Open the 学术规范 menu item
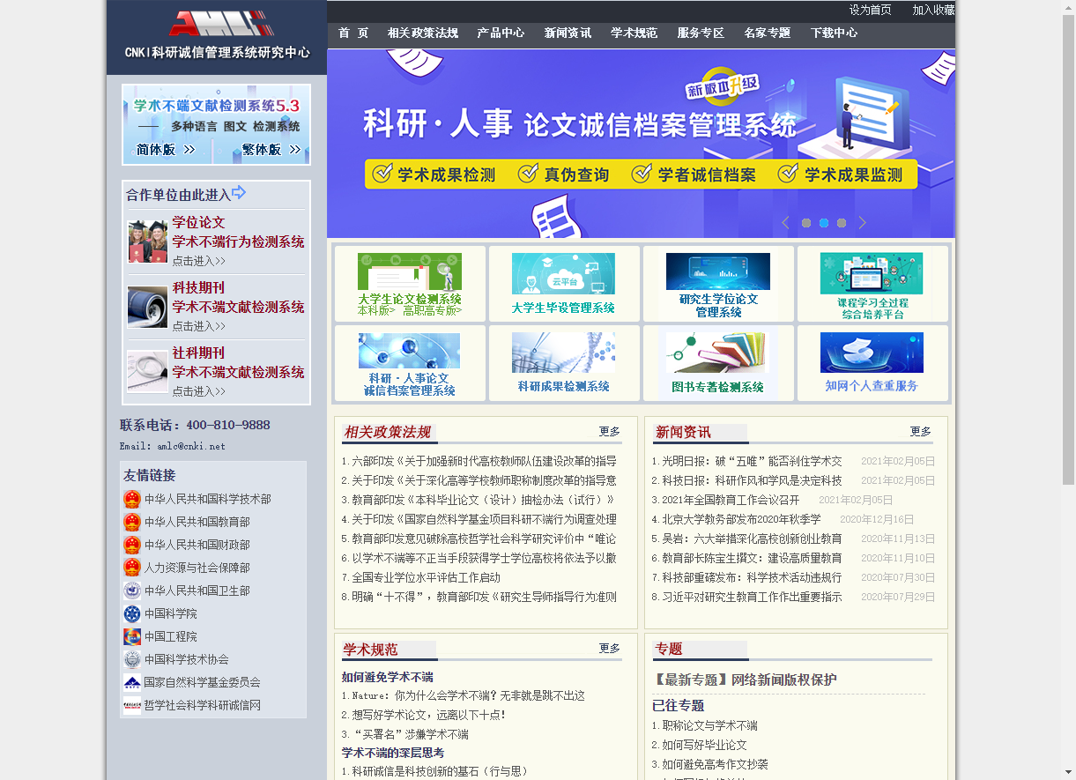 pos(634,33)
